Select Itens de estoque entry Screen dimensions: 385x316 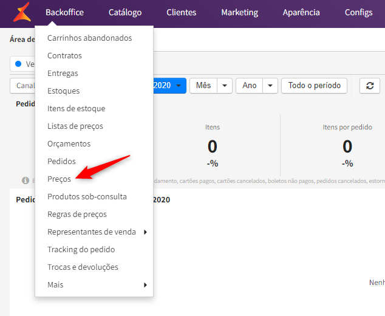click(x=76, y=109)
